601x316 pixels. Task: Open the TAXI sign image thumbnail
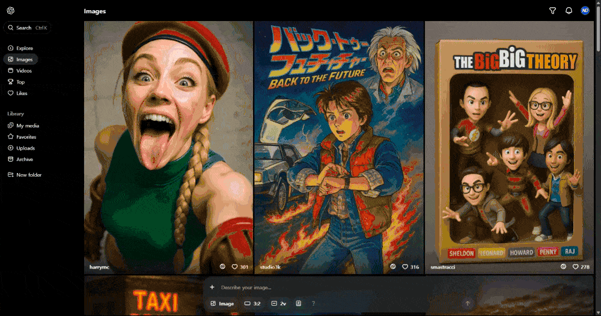144,296
